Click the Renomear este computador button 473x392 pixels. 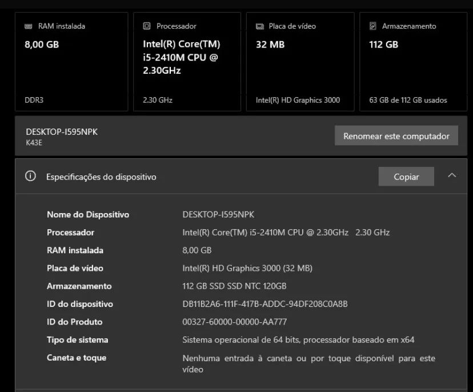coord(396,136)
